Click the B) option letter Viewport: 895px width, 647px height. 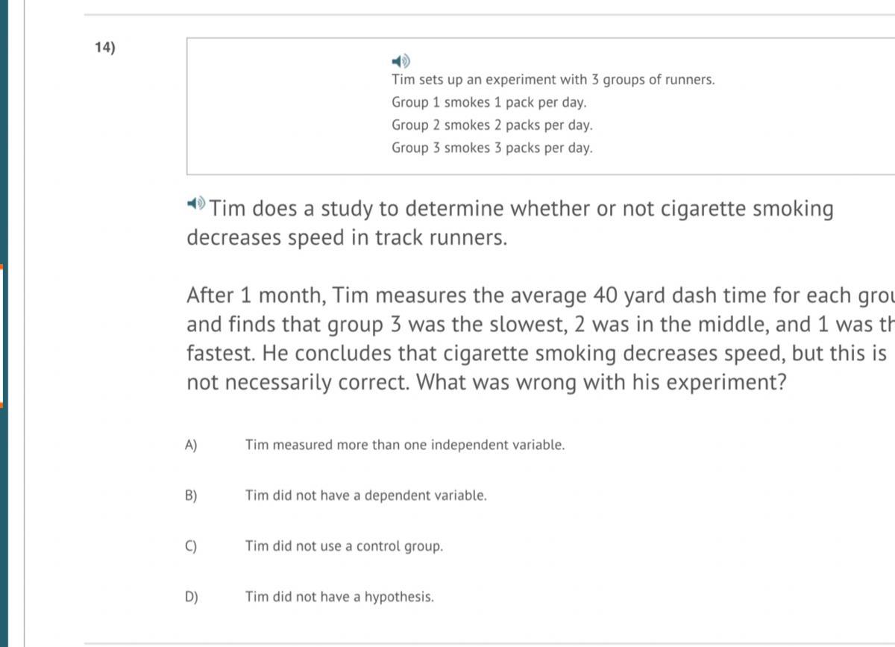click(x=190, y=496)
